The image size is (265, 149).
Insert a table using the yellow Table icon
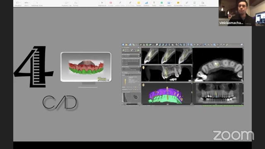[139, 3]
